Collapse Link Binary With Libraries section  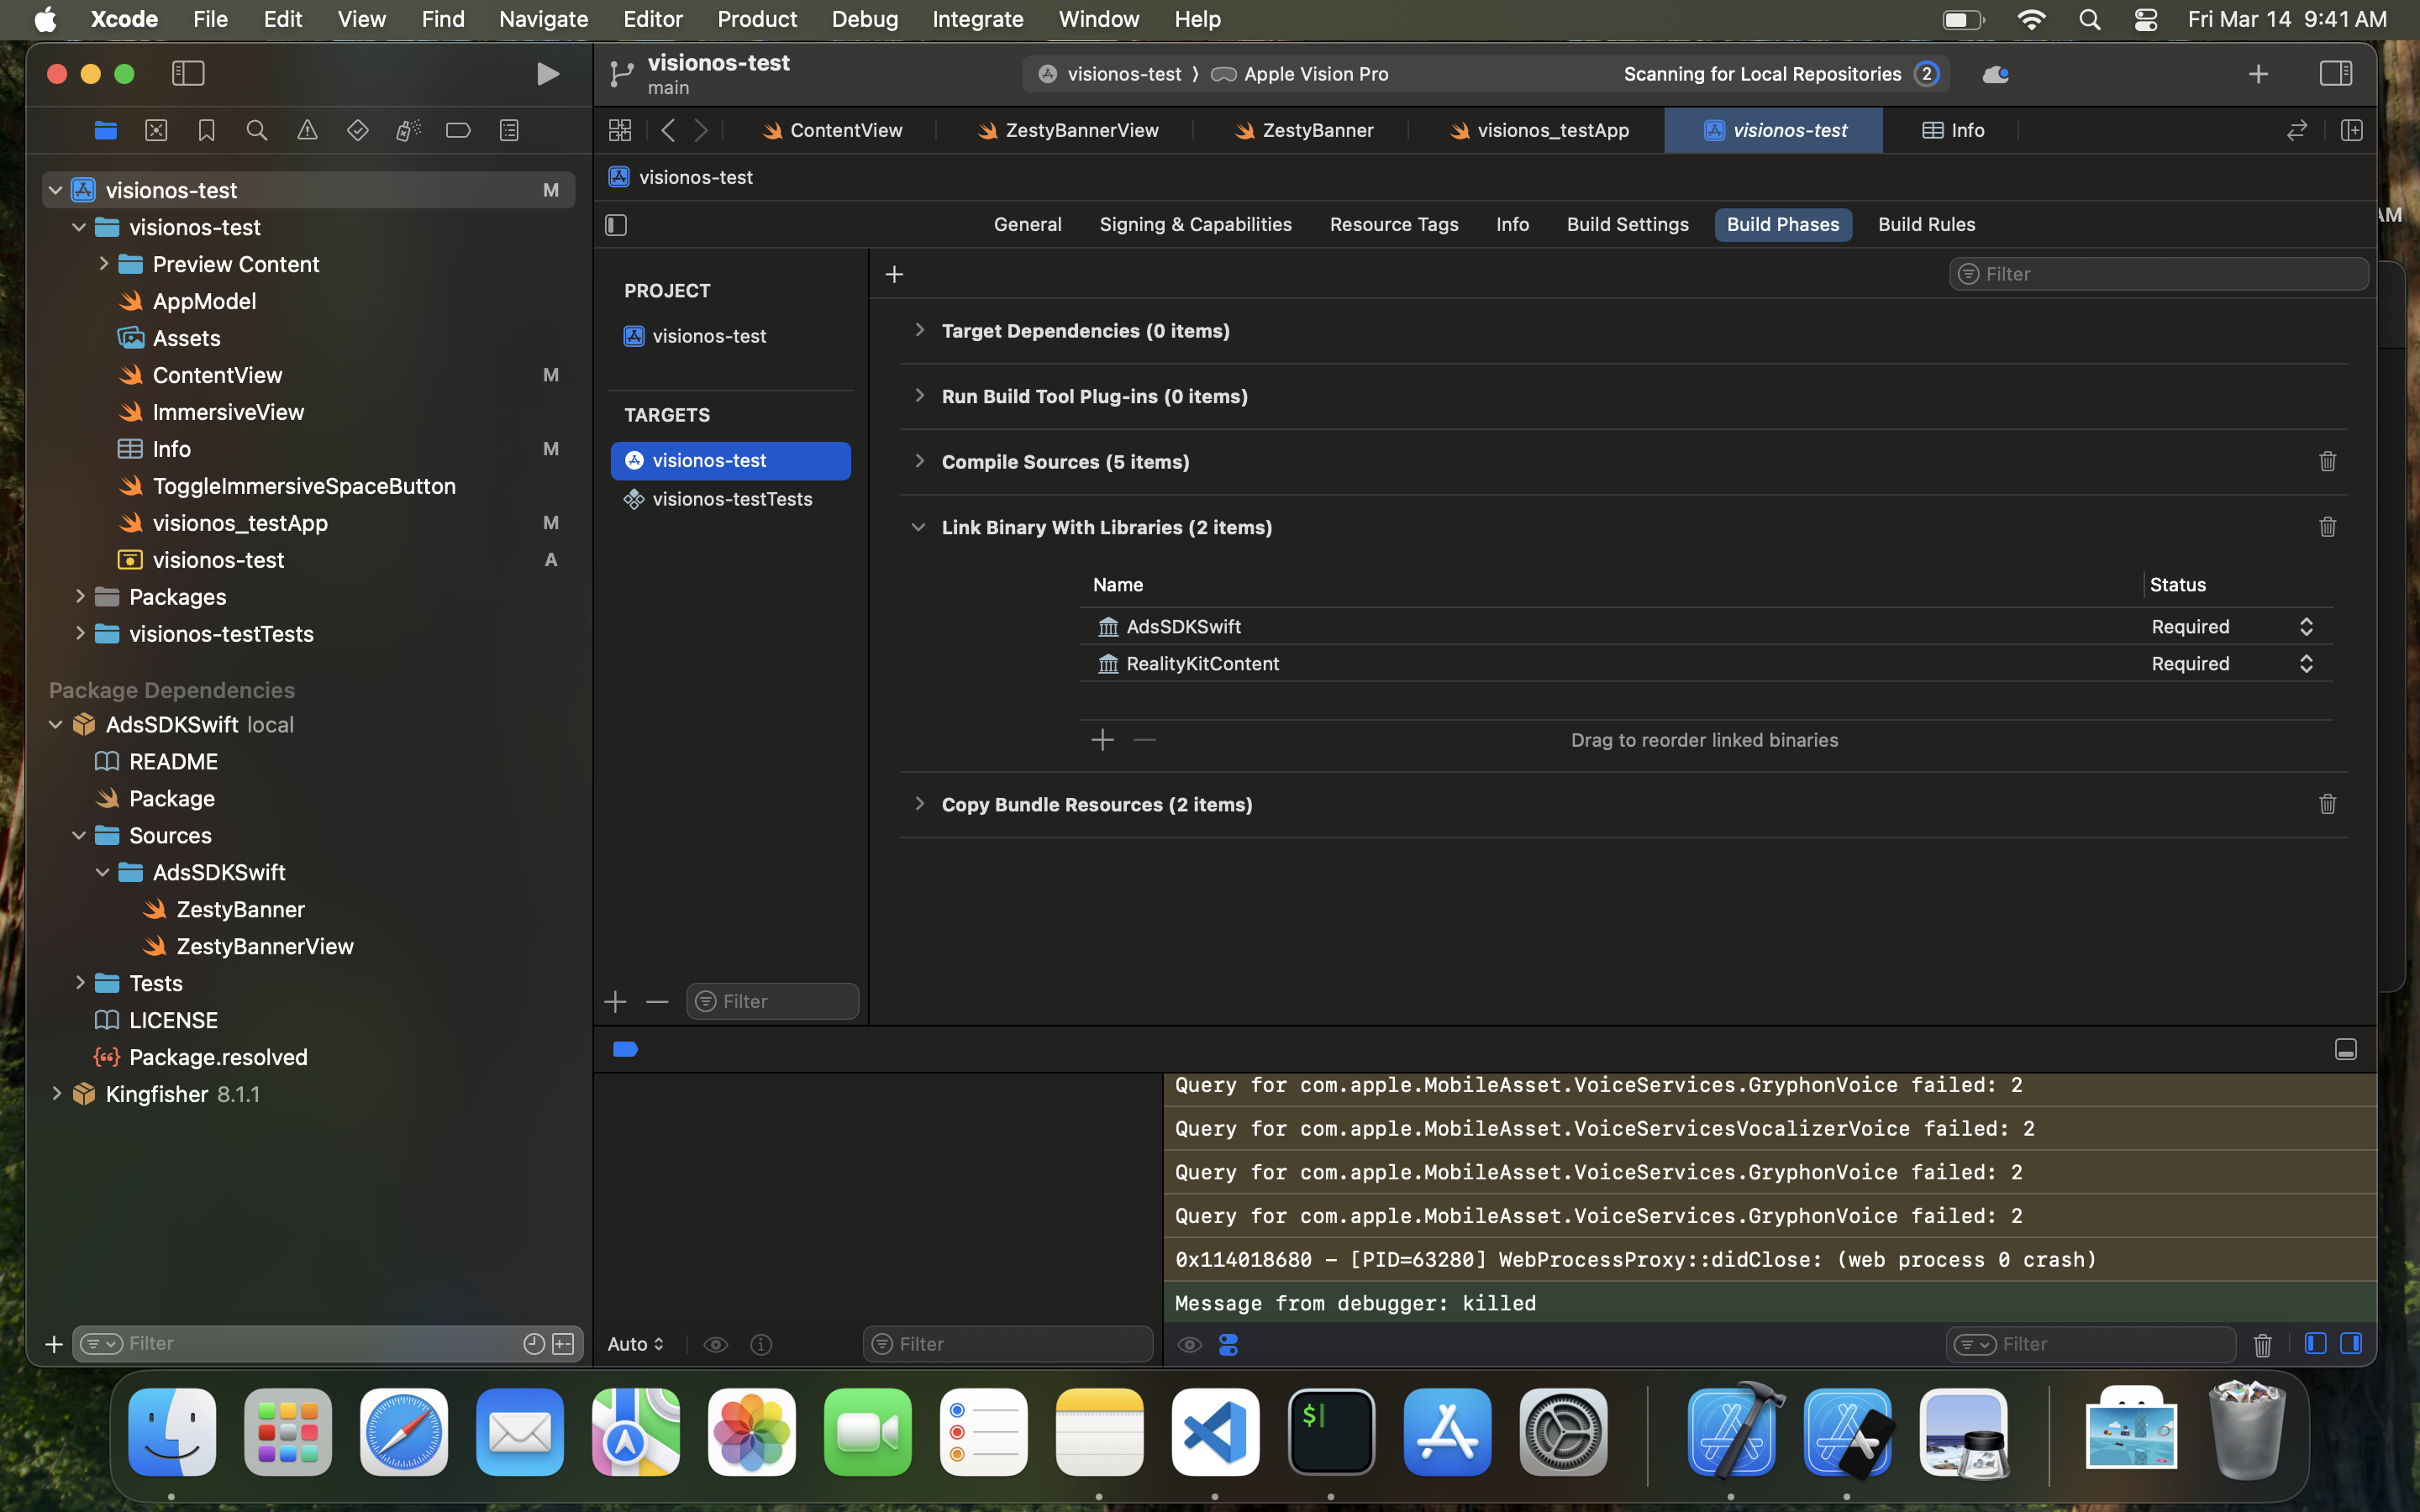(x=919, y=527)
